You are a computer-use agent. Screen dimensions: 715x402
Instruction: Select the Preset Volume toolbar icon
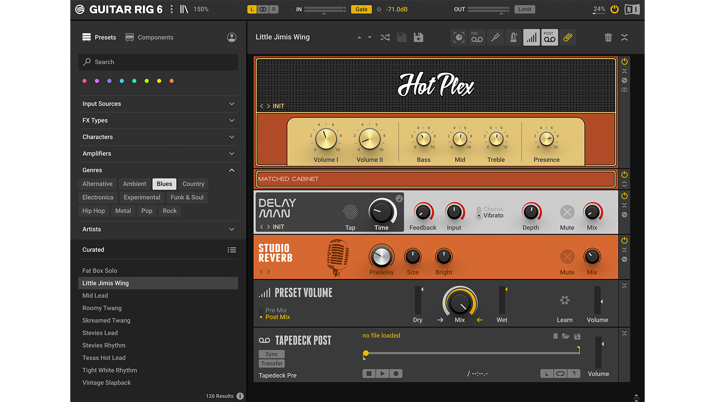coord(531,37)
